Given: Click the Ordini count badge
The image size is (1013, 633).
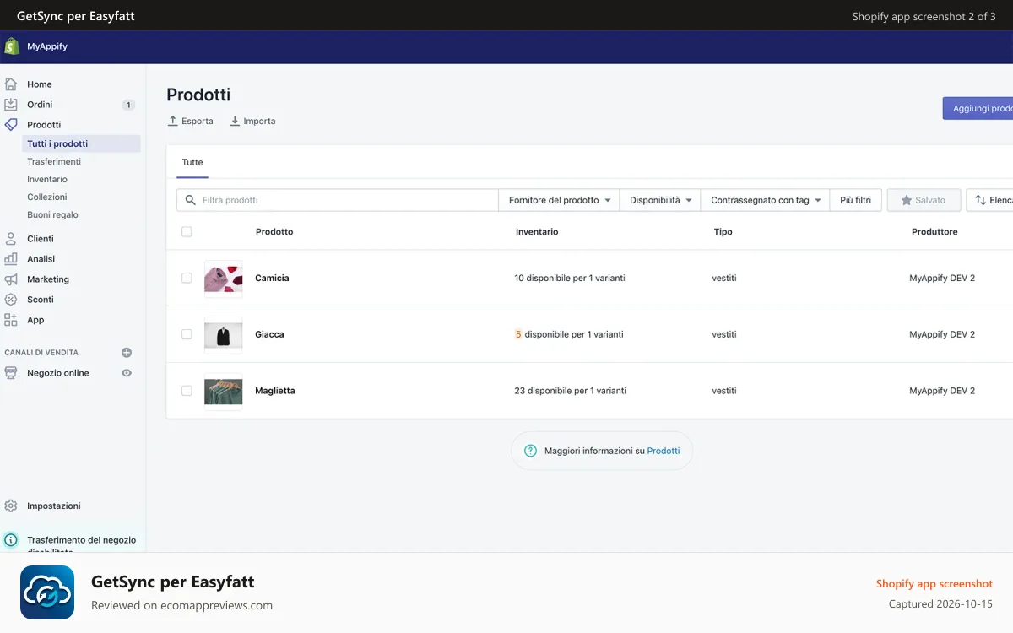Looking at the screenshot, I should point(128,105).
